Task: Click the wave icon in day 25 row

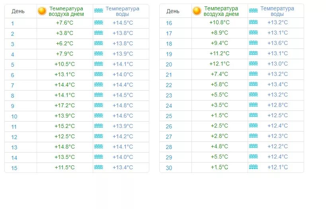Action: point(254,115)
